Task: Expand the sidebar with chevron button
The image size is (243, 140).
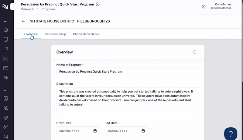Action: [14, 7]
